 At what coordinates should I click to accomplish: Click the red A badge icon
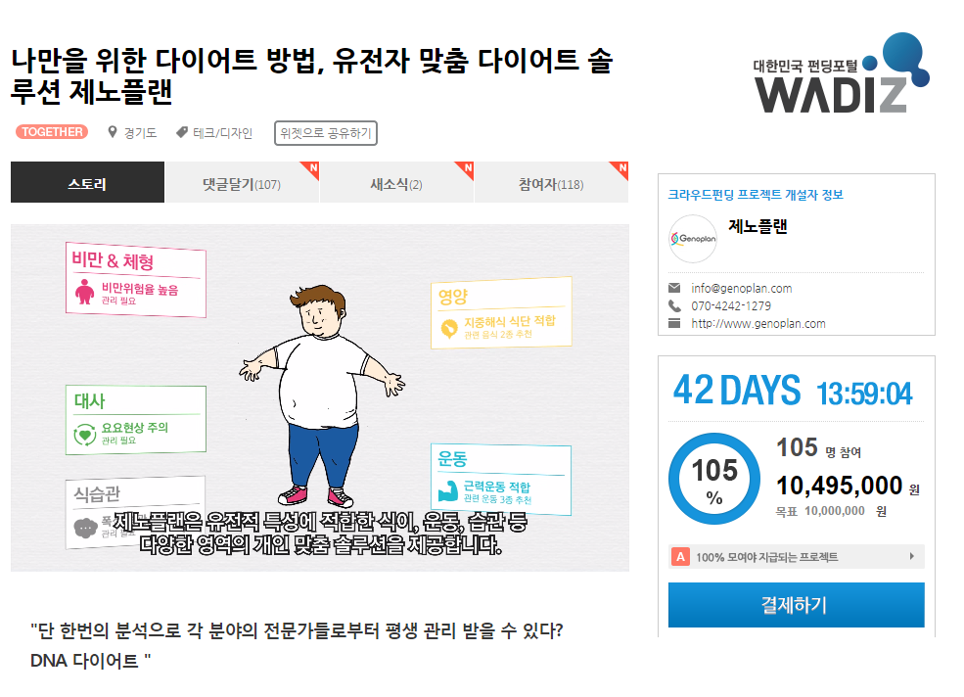pos(680,557)
